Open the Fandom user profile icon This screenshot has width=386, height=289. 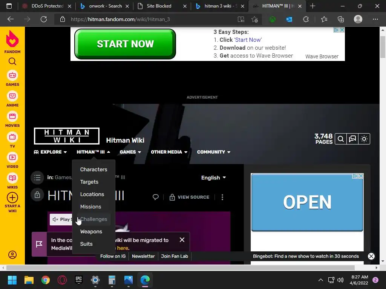point(12,255)
